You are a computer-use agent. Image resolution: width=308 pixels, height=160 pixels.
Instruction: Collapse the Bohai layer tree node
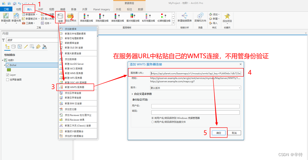(x=5, y=65)
